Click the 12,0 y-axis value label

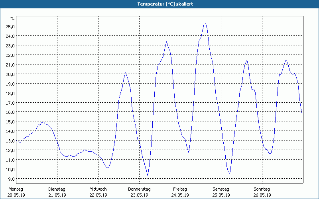point(10,150)
